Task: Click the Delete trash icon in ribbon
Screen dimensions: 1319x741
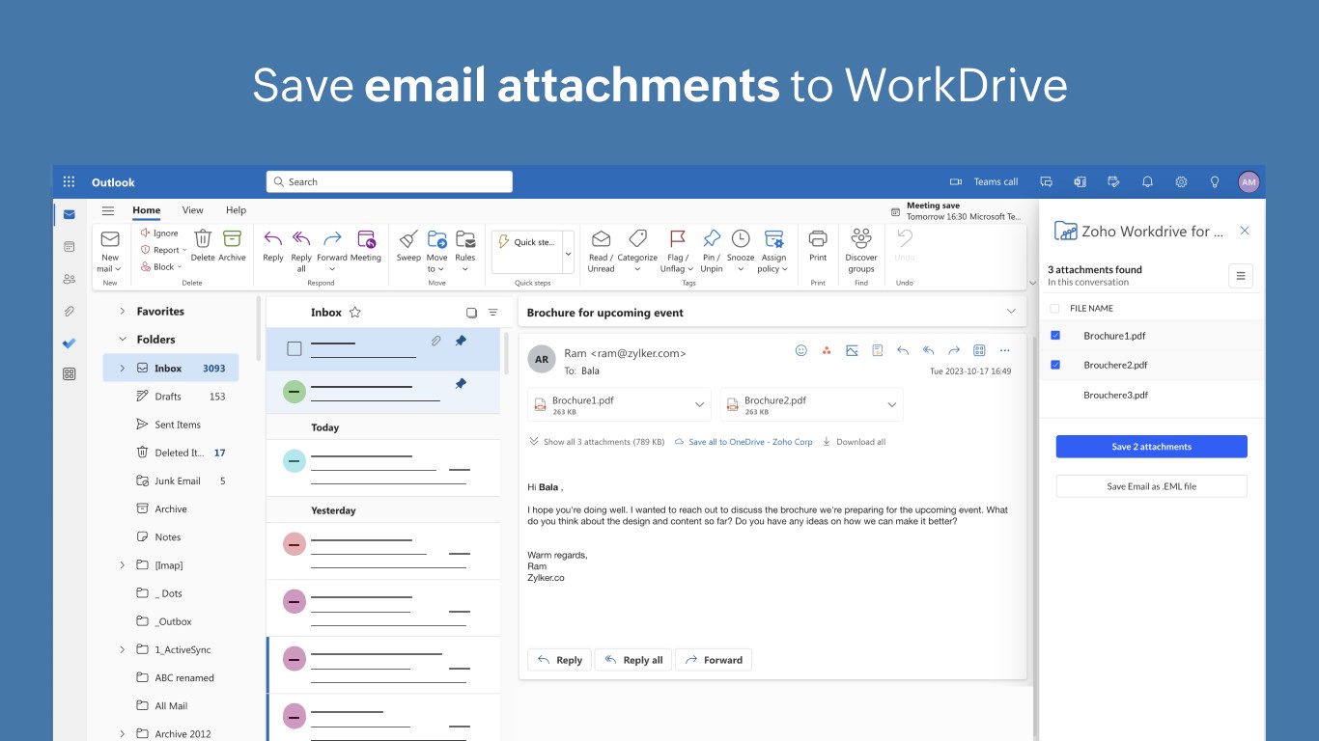Action: [203, 238]
